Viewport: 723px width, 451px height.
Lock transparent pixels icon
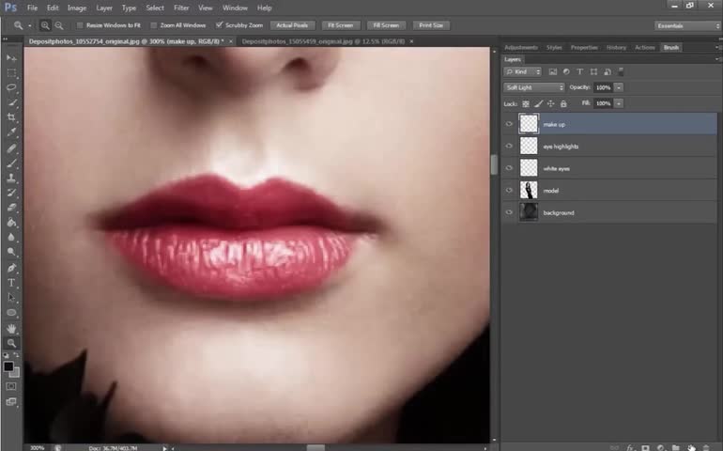click(x=526, y=103)
